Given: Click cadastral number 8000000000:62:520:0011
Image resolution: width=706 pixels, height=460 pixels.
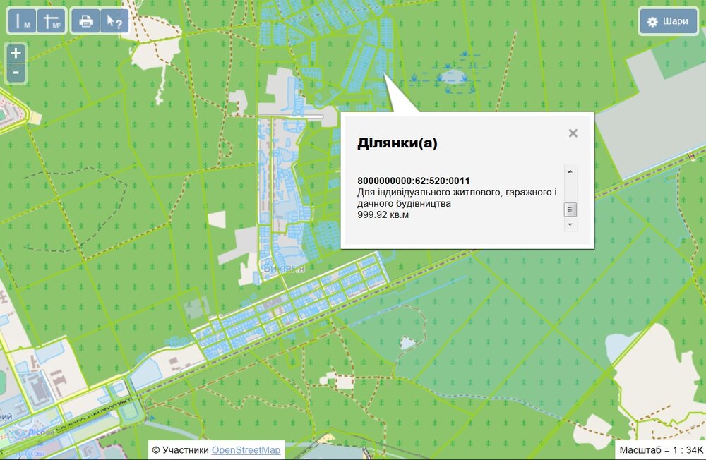Looking at the screenshot, I should coord(413,181).
